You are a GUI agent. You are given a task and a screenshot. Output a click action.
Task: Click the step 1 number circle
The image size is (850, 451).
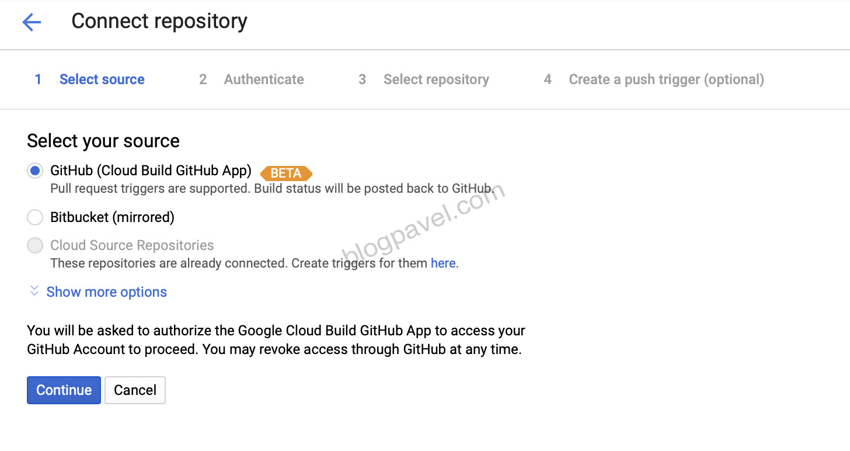[x=38, y=79]
